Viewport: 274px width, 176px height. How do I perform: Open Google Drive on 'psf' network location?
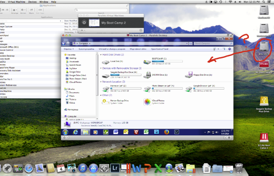(x=205, y=88)
